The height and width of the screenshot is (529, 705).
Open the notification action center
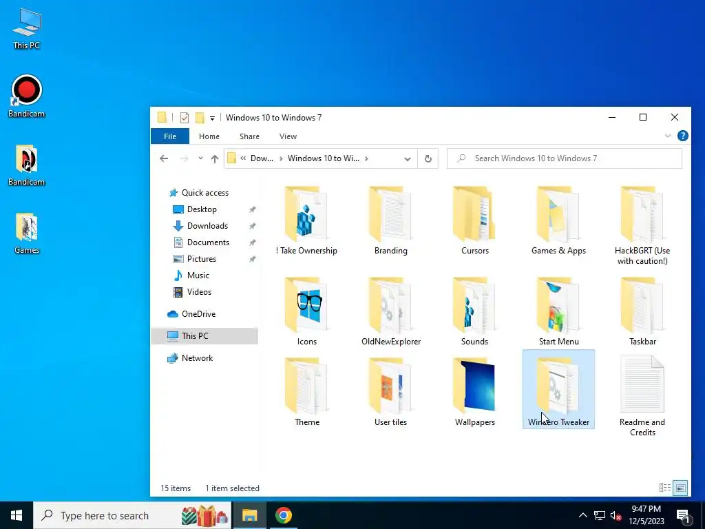683,515
